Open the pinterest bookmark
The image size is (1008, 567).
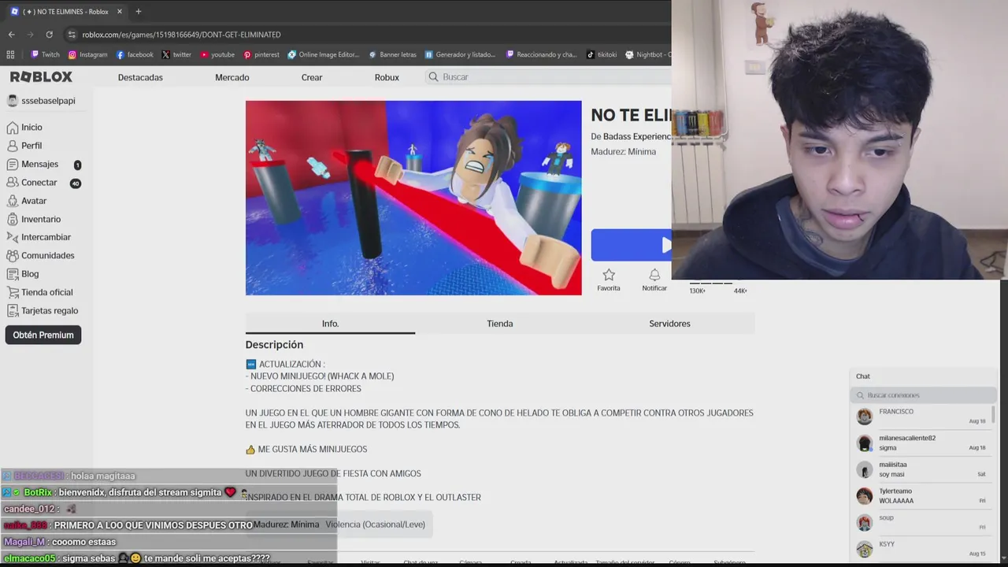coord(261,54)
